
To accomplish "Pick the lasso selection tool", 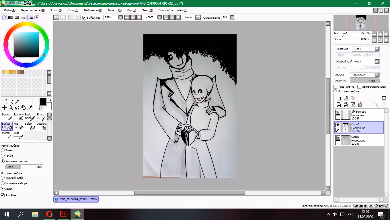I will tap(11, 101).
